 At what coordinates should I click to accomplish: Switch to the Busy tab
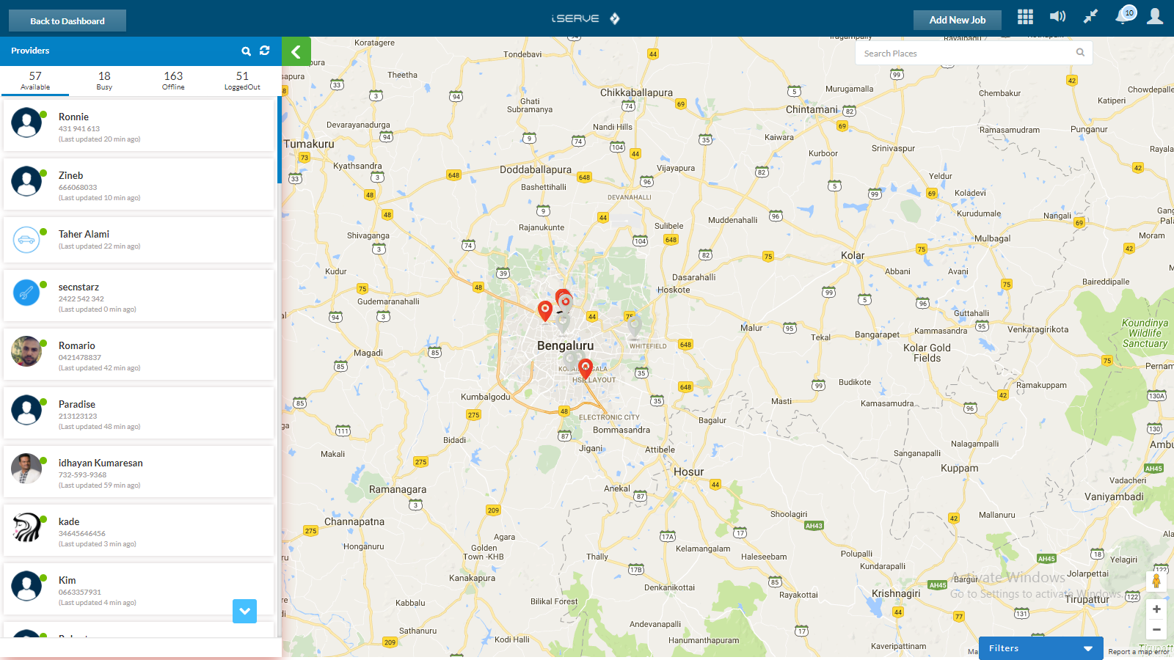[x=104, y=81]
